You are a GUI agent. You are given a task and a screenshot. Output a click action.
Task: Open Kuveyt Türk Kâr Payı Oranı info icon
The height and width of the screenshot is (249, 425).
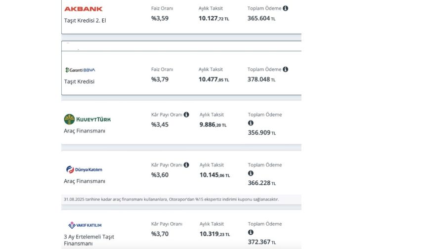tap(186, 115)
